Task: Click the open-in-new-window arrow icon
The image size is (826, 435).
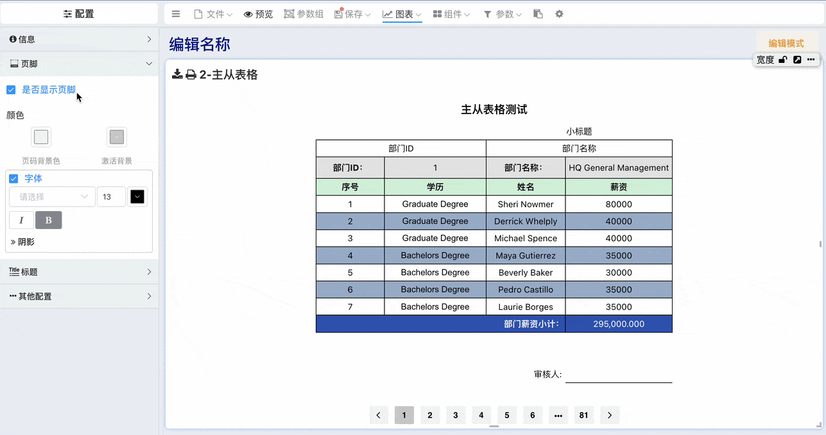Action: click(x=797, y=60)
